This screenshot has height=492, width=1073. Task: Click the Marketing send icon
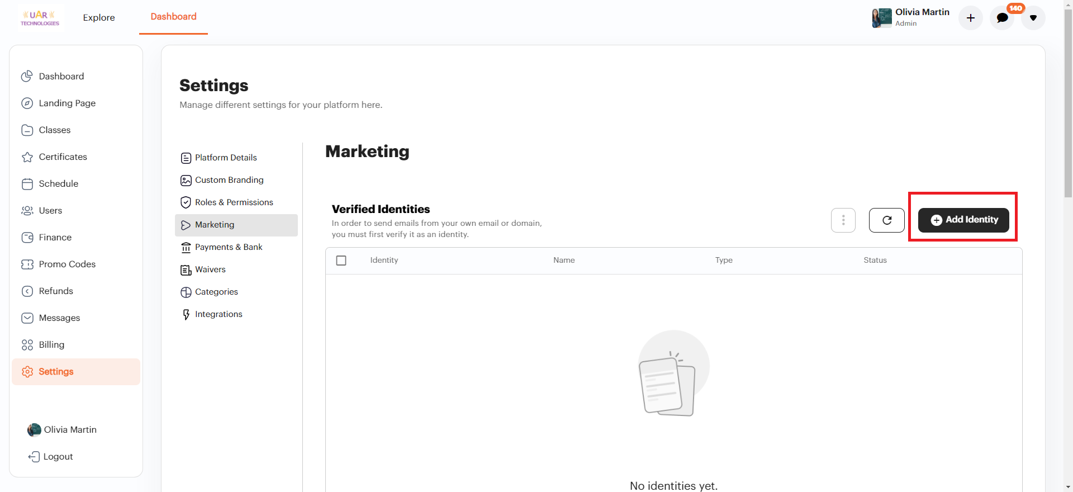[186, 225]
